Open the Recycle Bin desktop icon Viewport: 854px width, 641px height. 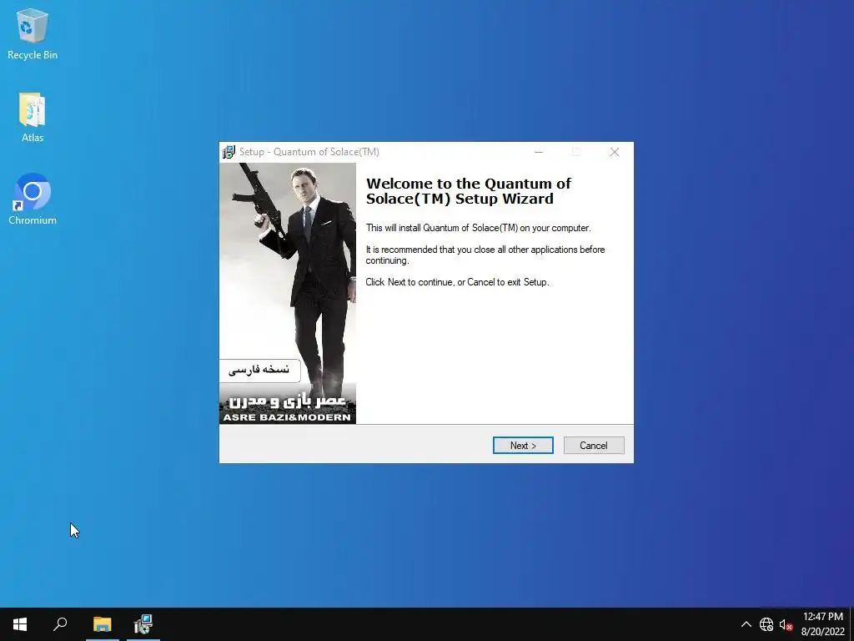click(x=33, y=34)
